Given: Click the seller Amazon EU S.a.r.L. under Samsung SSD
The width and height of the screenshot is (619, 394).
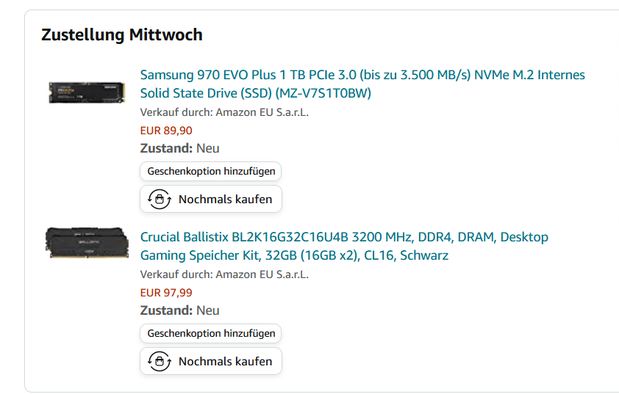Looking at the screenshot, I should 262,112.
